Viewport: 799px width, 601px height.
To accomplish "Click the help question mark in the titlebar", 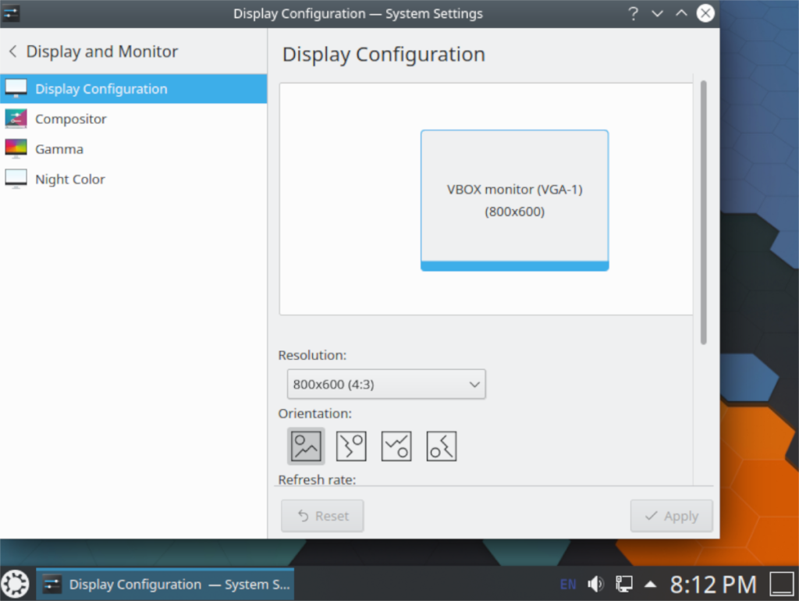I will point(633,13).
